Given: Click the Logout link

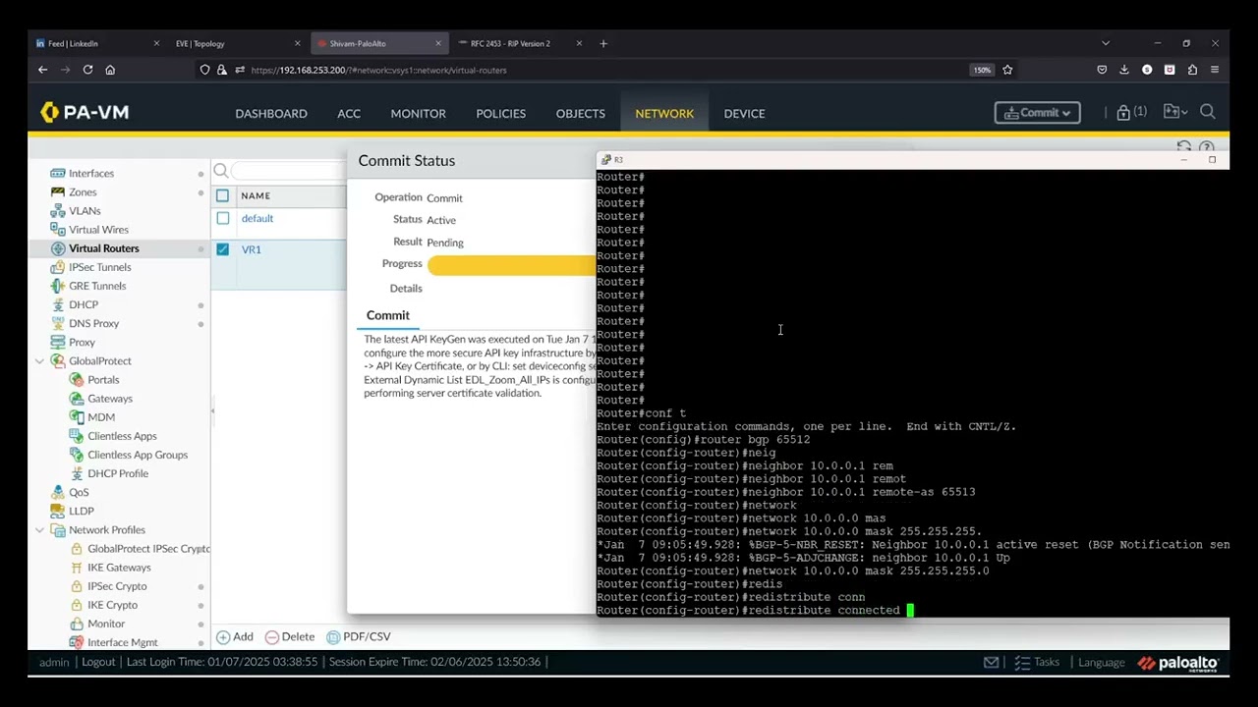Looking at the screenshot, I should 98,662.
